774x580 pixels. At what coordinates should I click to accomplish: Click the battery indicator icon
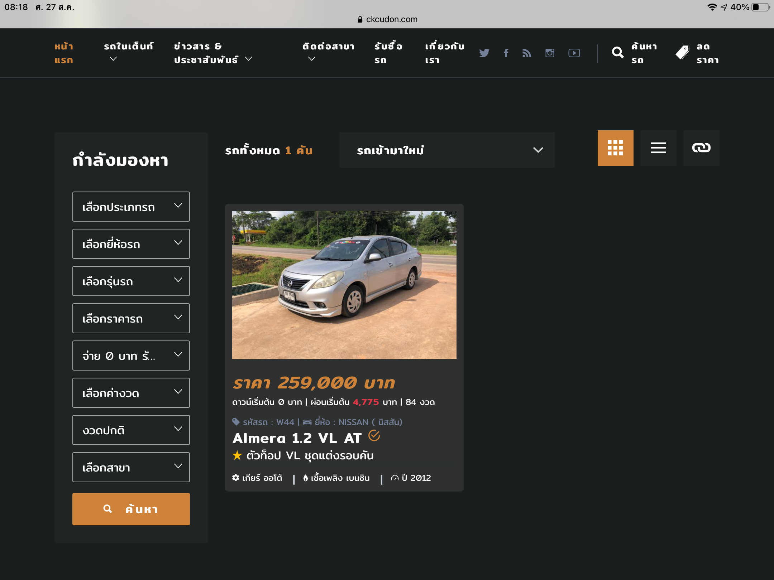coord(761,7)
